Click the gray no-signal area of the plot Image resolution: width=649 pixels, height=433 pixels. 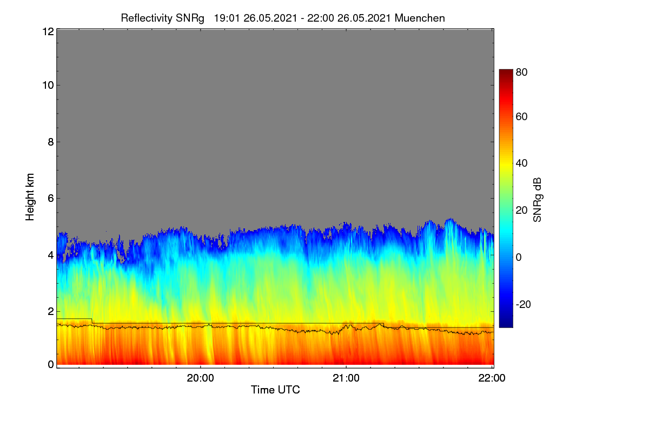coord(275,124)
